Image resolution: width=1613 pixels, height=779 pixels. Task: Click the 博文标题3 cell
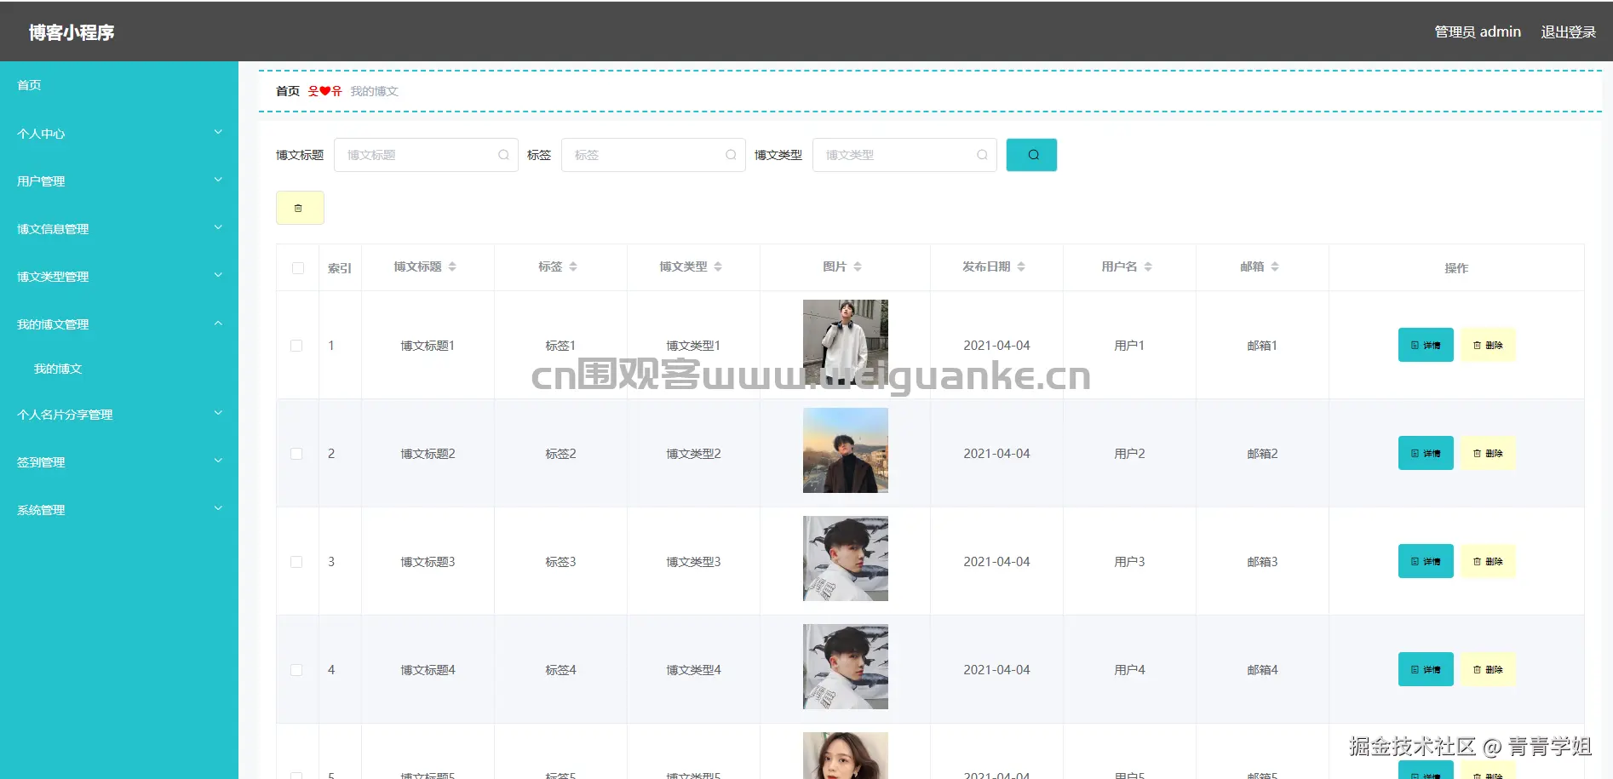[x=428, y=562]
